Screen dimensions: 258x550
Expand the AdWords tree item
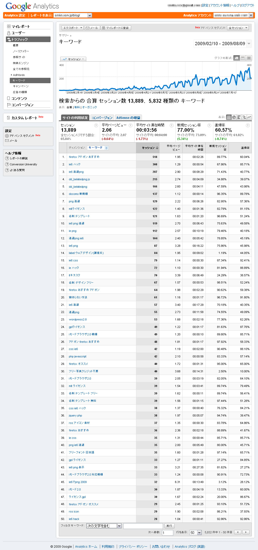[x=12, y=75]
